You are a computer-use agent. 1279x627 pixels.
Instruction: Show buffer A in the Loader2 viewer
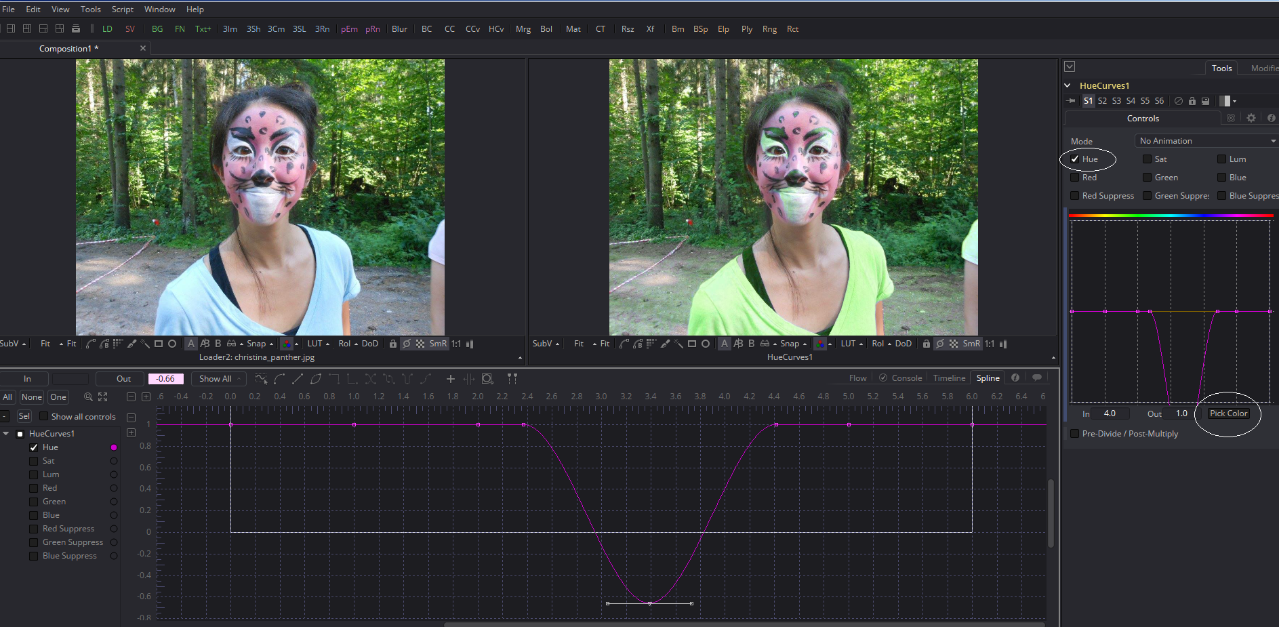pos(191,344)
